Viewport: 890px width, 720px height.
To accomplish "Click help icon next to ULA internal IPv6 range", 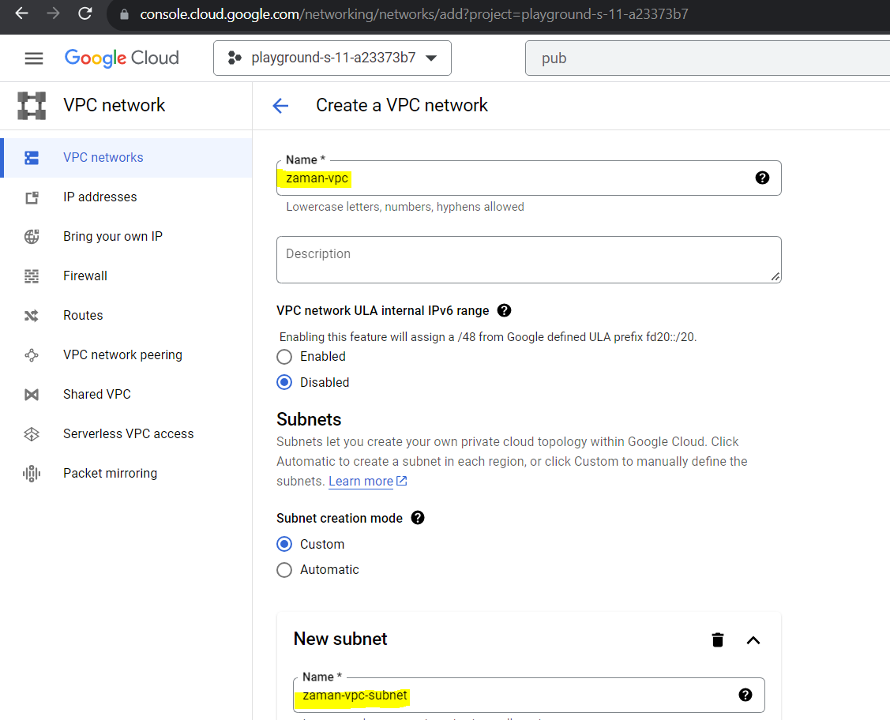I will [x=505, y=310].
